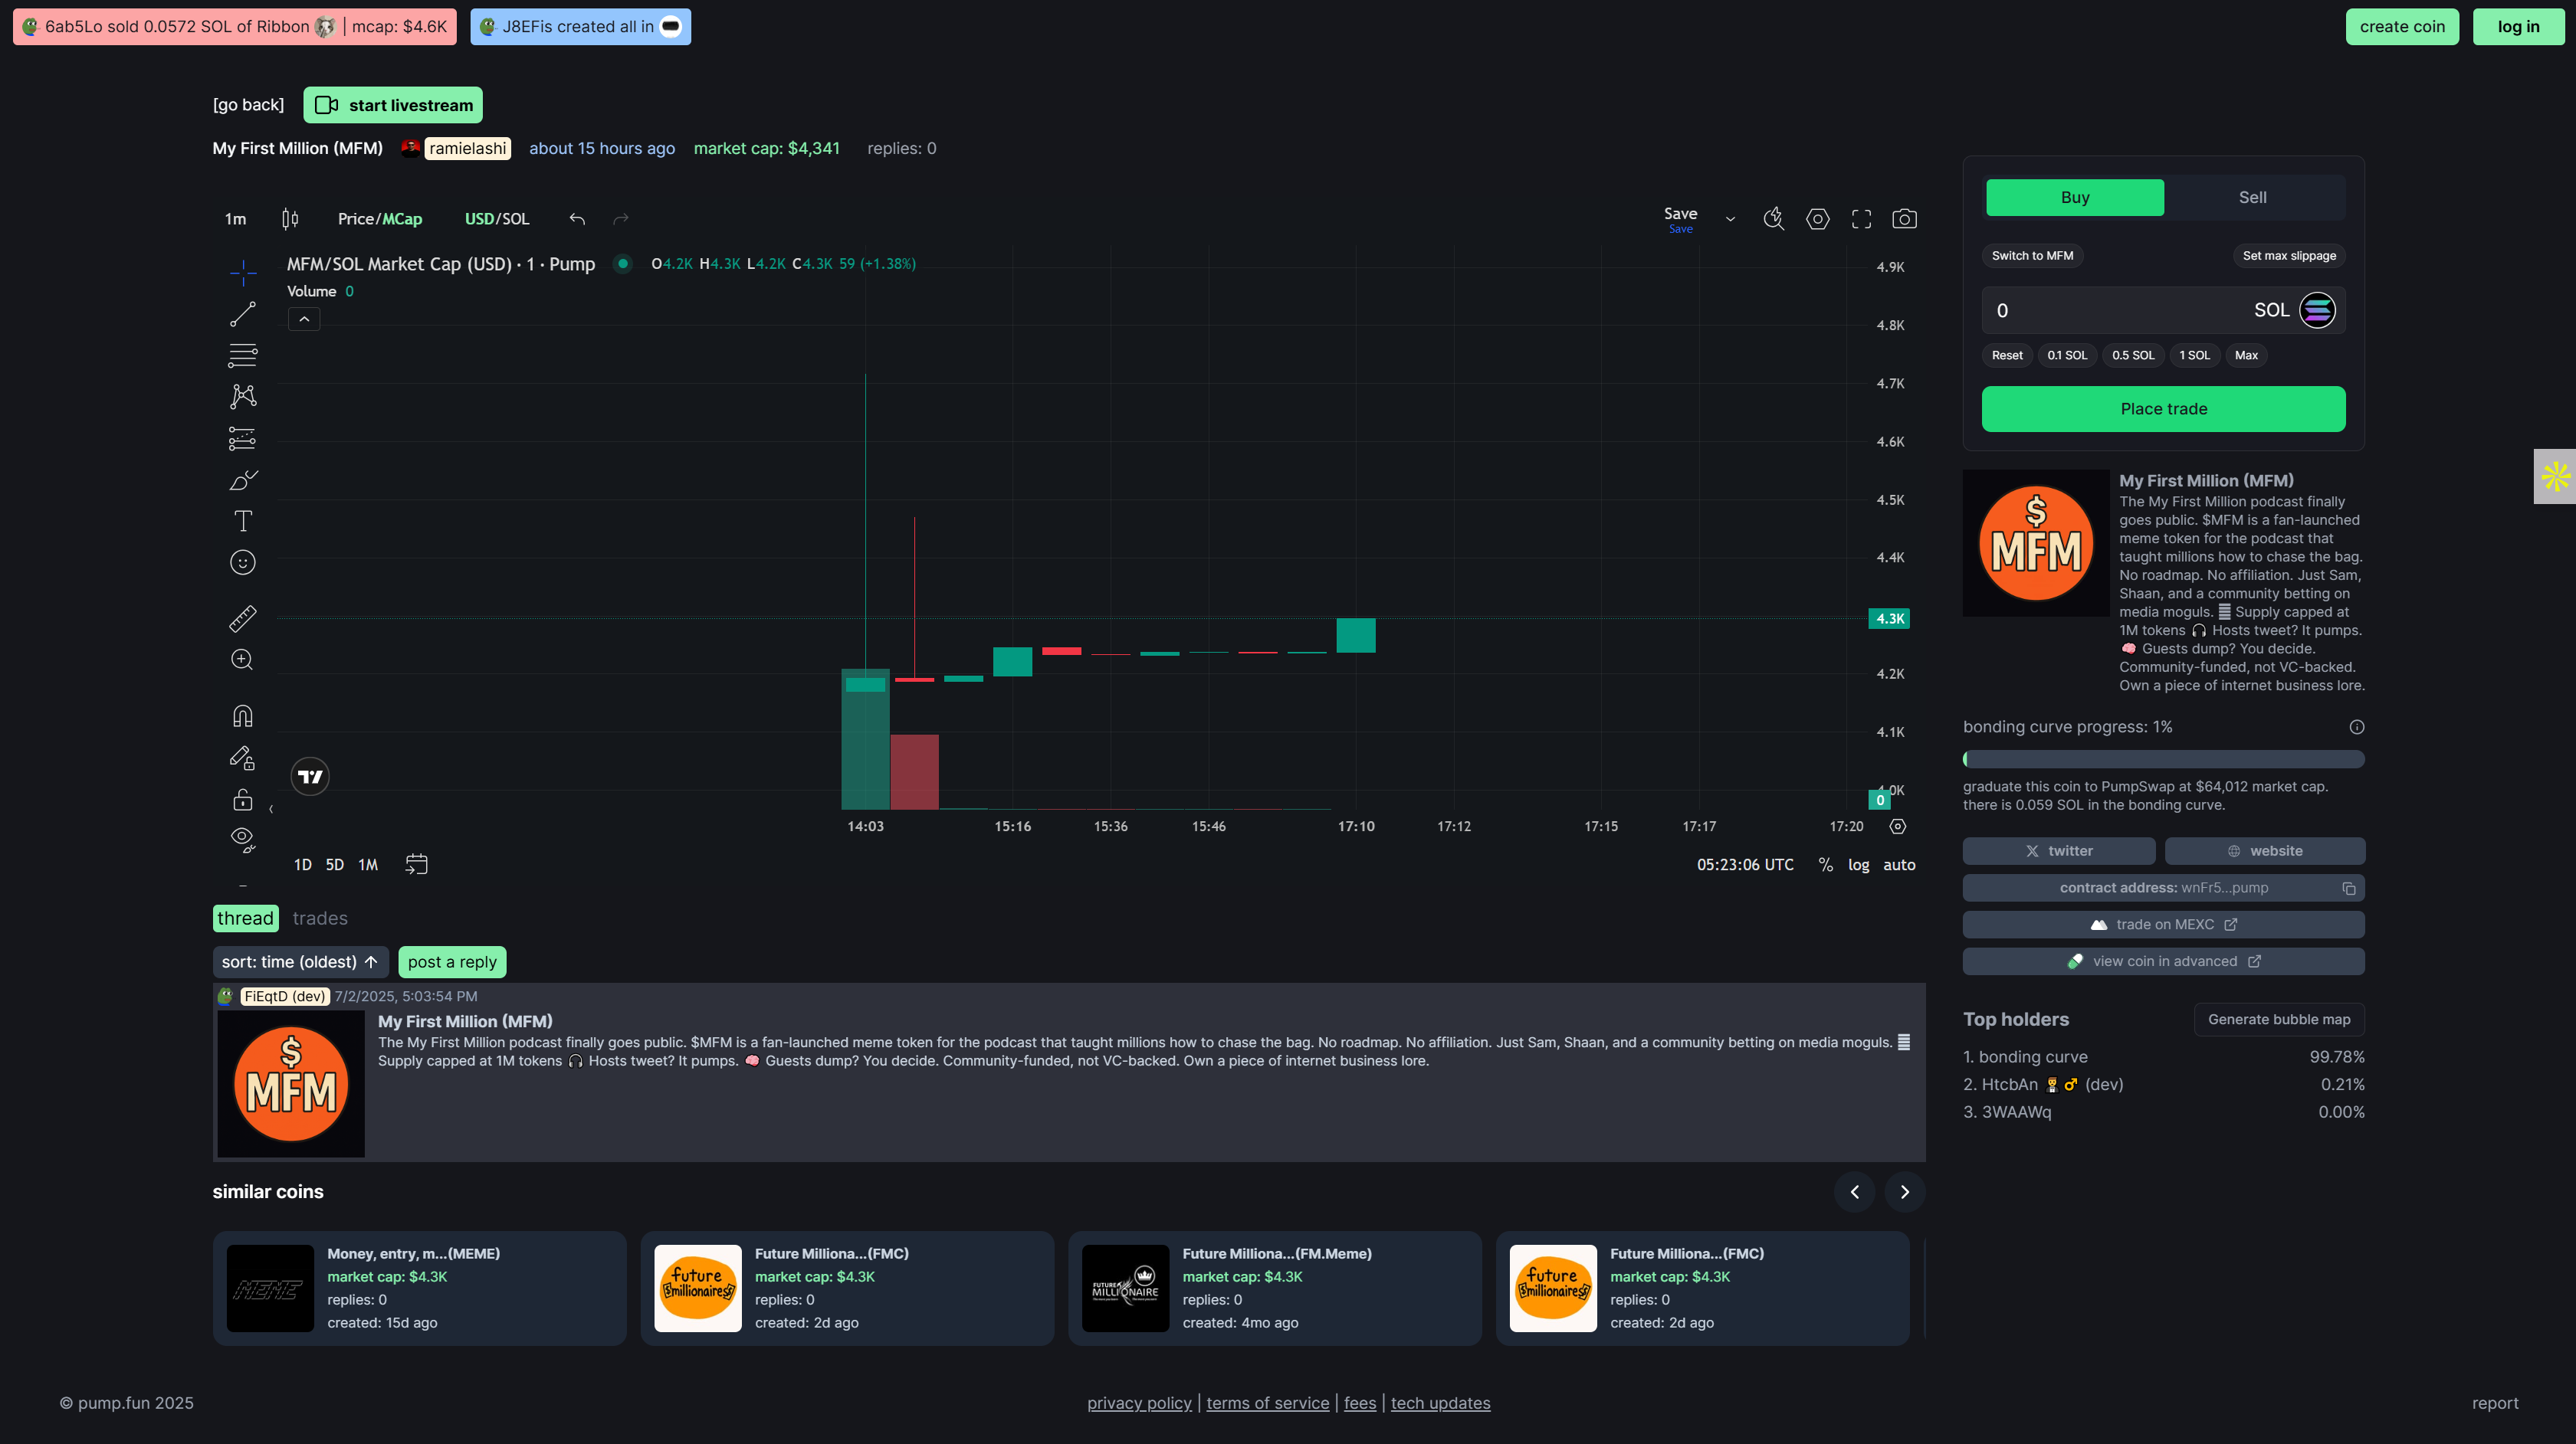Open chart settings hexagon icon
Viewport: 2576px width, 1444px height.
(x=1818, y=219)
